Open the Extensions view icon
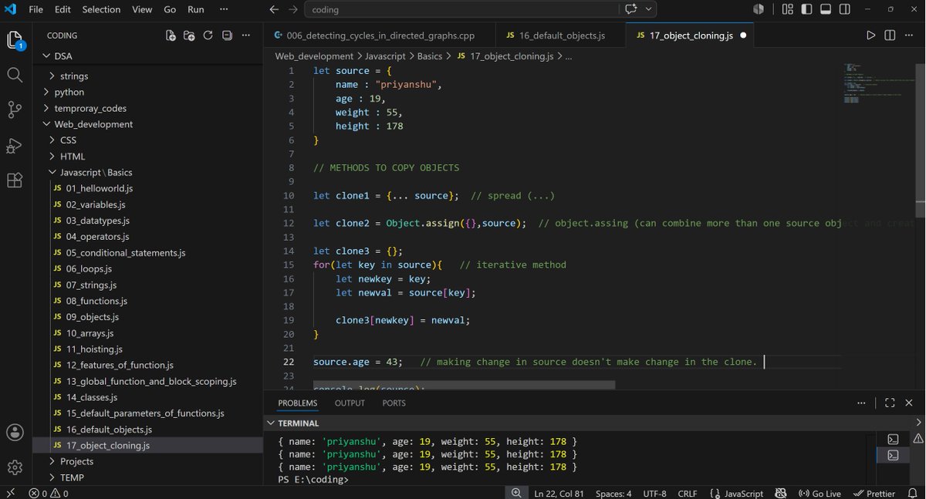 (15, 180)
